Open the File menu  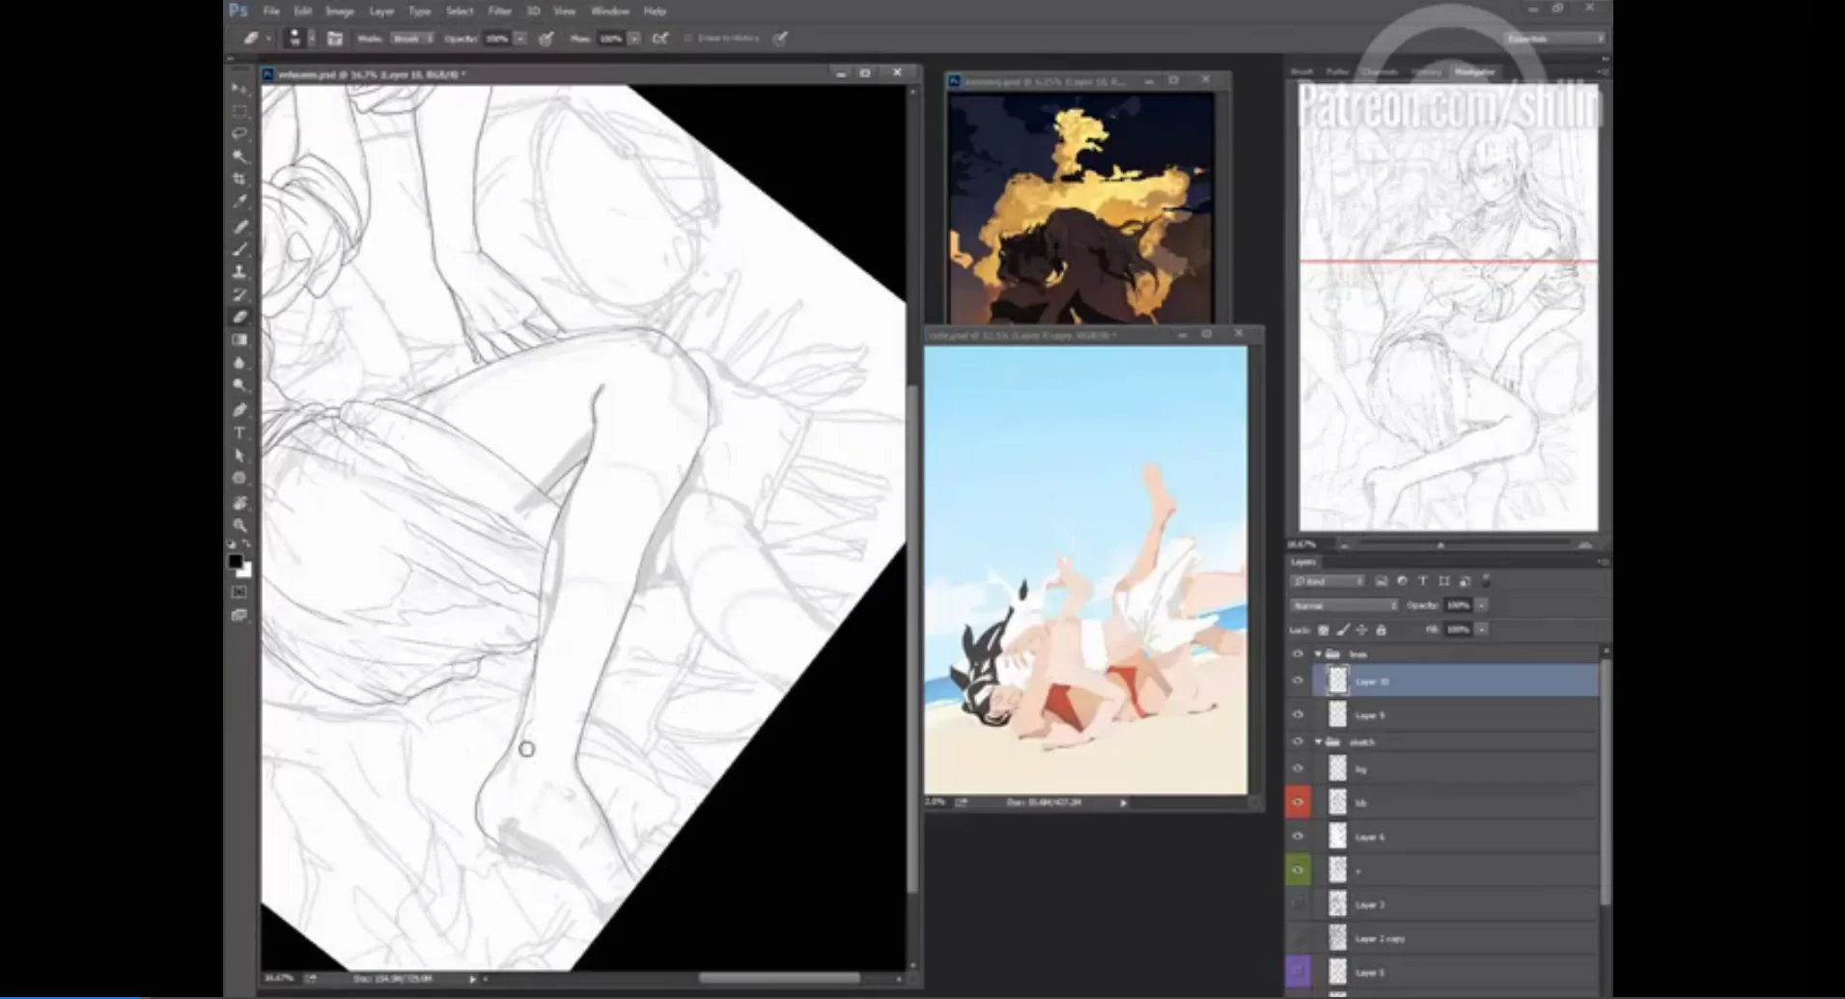271,12
